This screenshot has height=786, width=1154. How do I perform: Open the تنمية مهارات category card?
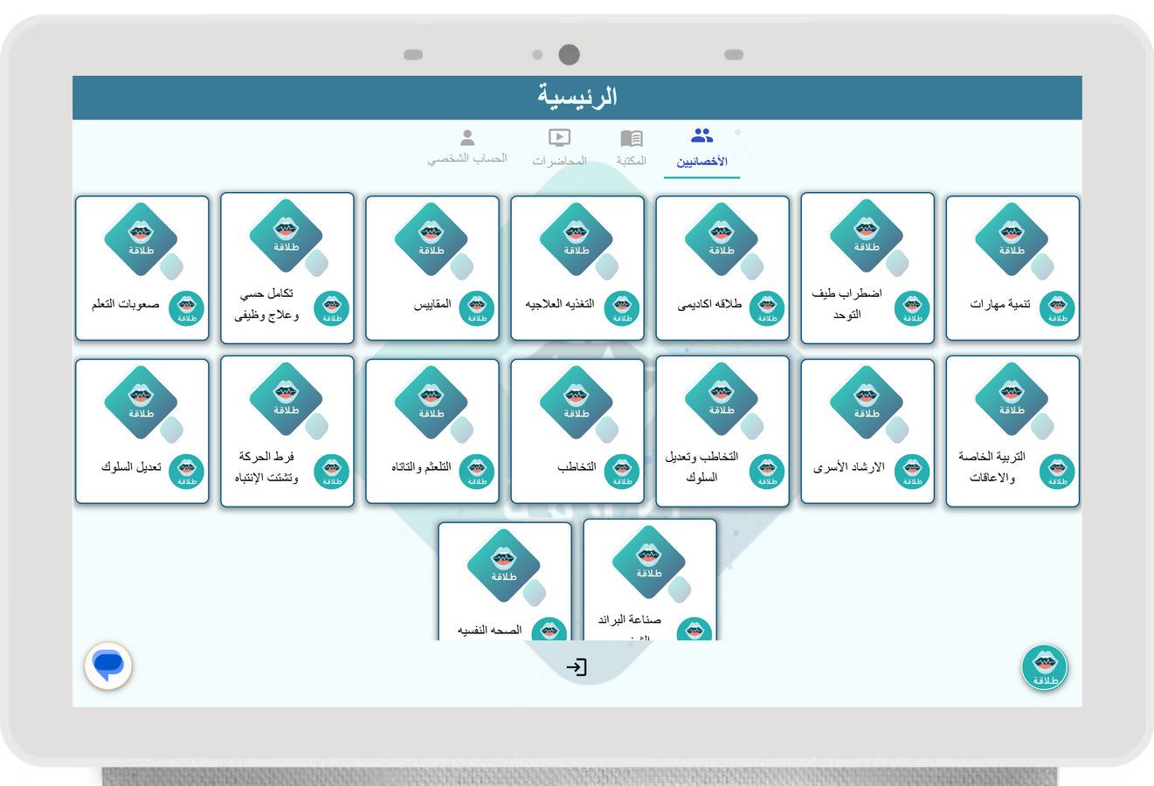pos(1012,268)
